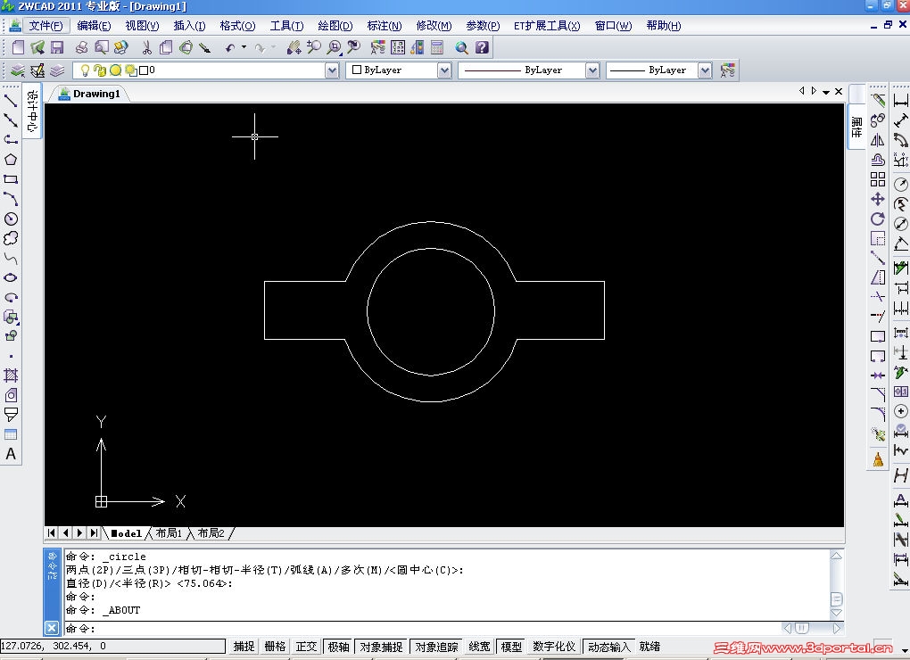
Task: Toggle 正交 ortho mode in status bar
Action: [x=306, y=646]
